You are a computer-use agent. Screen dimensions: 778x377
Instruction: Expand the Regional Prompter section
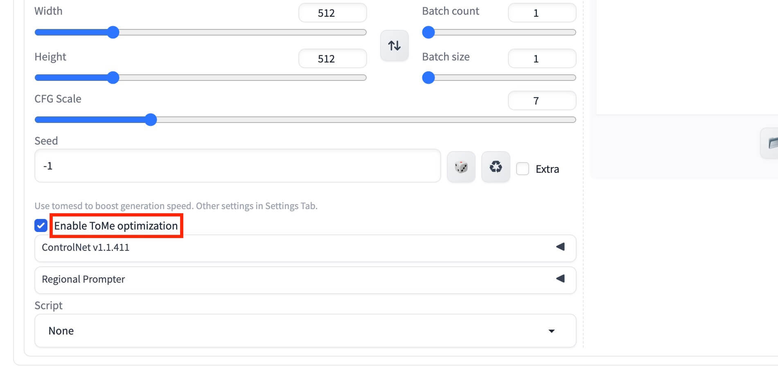pyautogui.click(x=286, y=279)
